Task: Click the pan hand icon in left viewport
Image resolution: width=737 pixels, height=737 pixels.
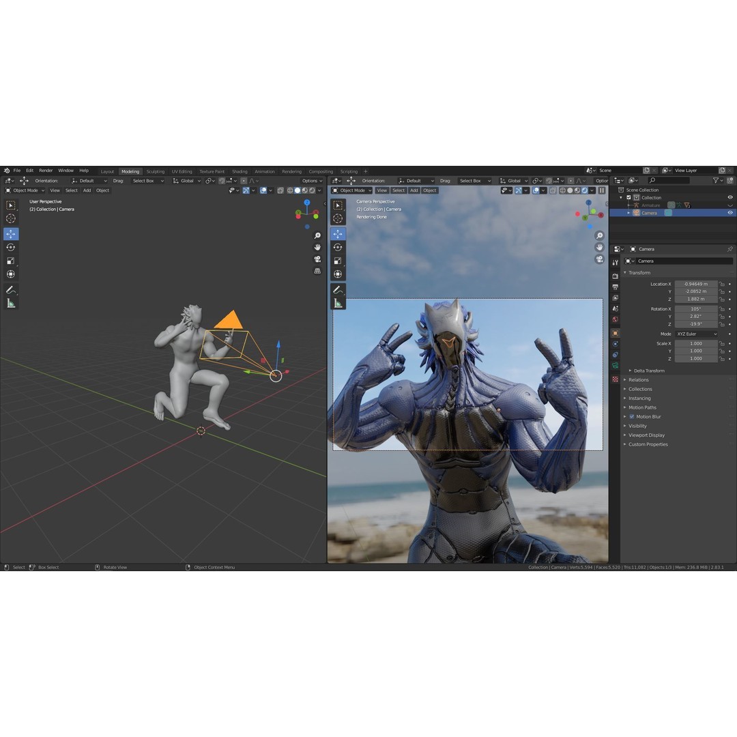Action: (317, 247)
